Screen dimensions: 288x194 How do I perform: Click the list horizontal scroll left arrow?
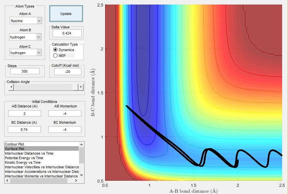[x=7, y=180]
